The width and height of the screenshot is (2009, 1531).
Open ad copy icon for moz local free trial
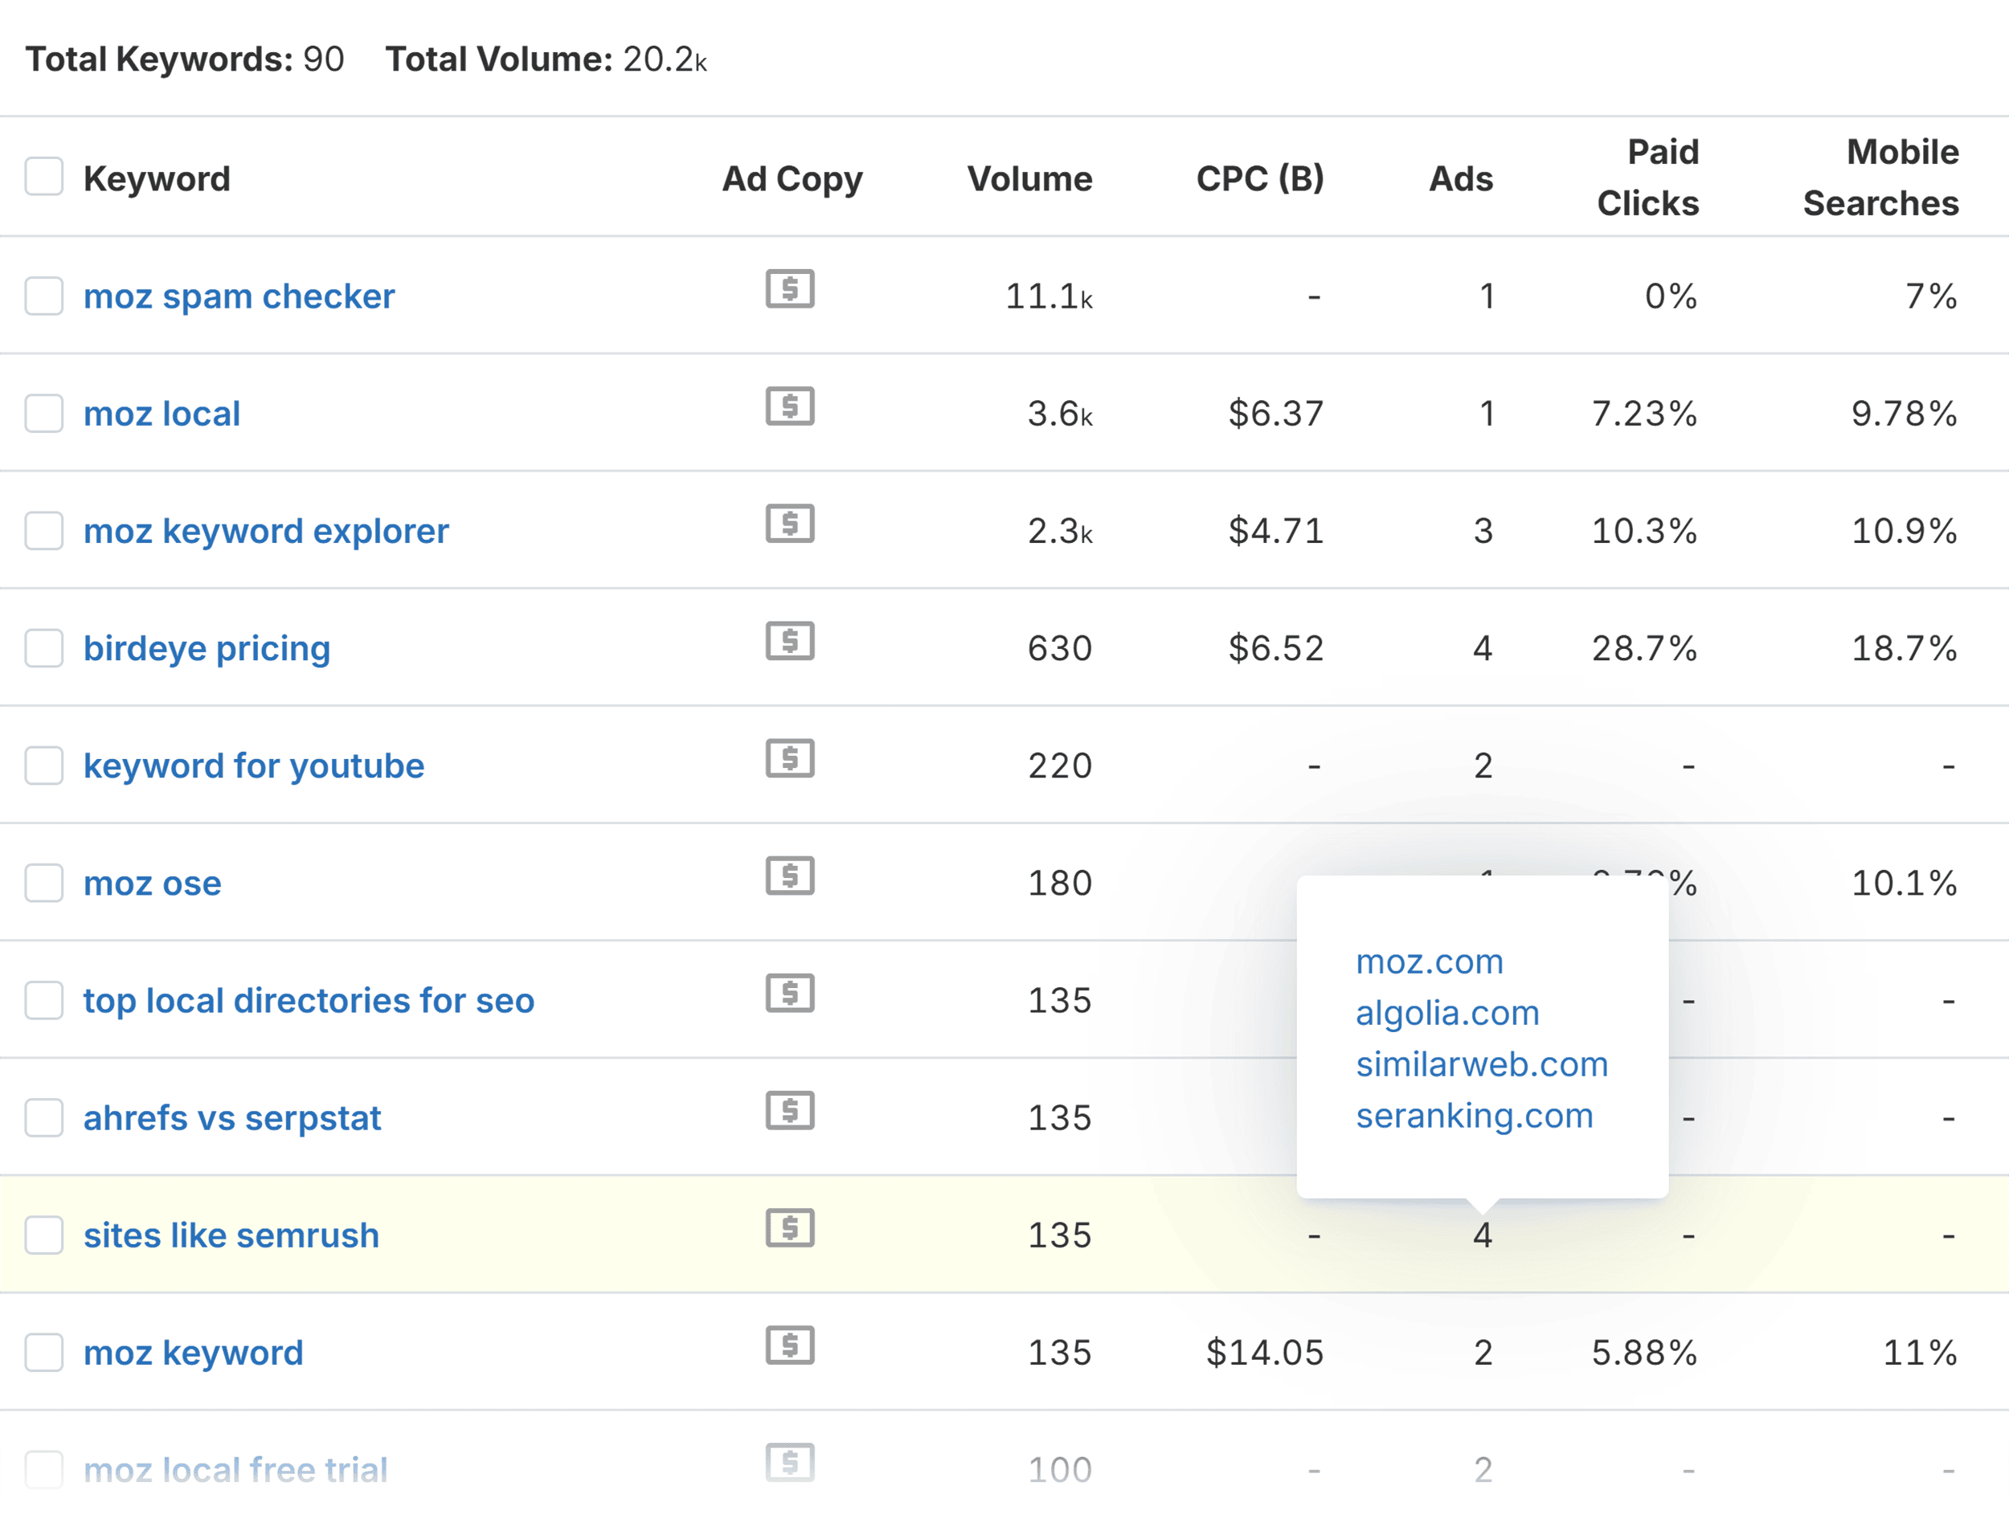(x=789, y=1463)
